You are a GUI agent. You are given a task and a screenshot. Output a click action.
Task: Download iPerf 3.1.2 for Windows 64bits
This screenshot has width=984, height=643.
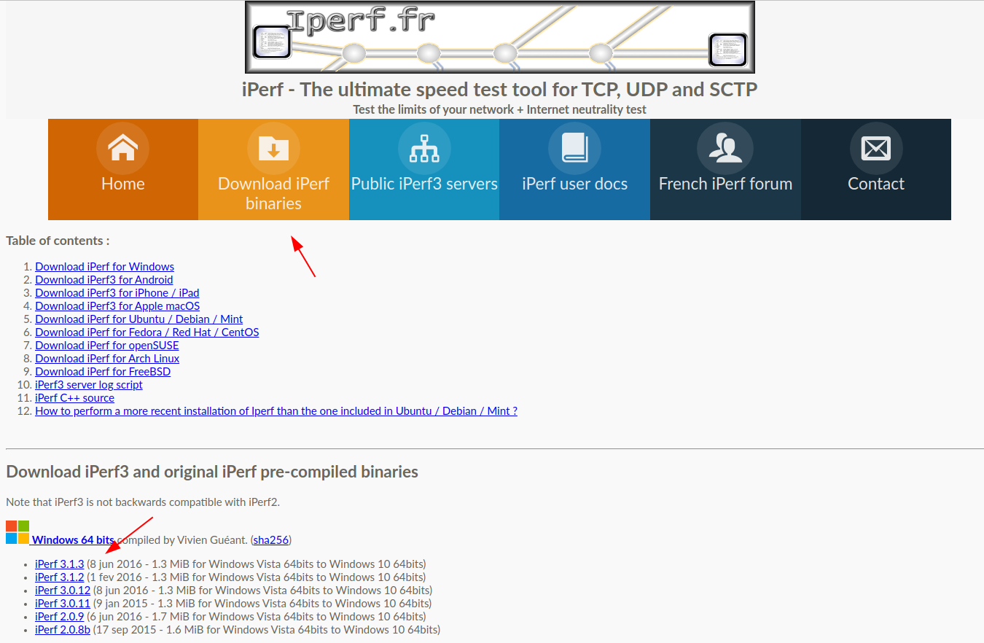(x=59, y=577)
